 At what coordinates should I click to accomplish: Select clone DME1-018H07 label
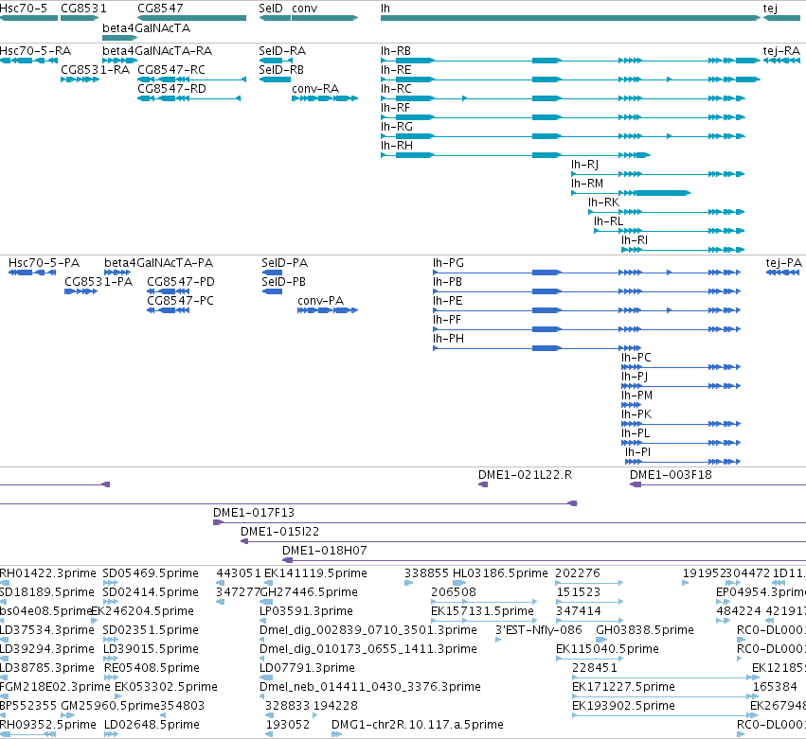pos(324,551)
